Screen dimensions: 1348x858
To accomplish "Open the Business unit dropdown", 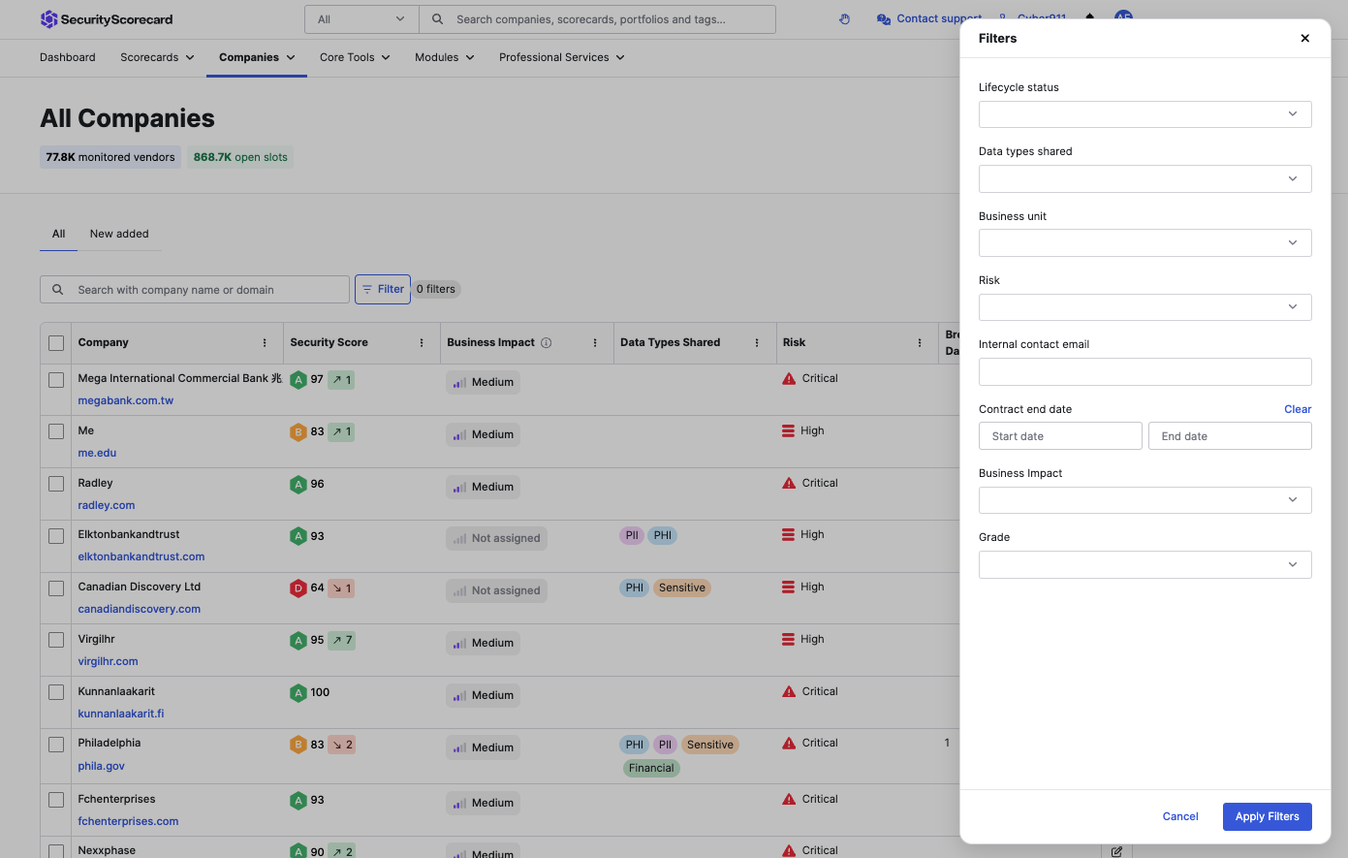I will click(1145, 243).
